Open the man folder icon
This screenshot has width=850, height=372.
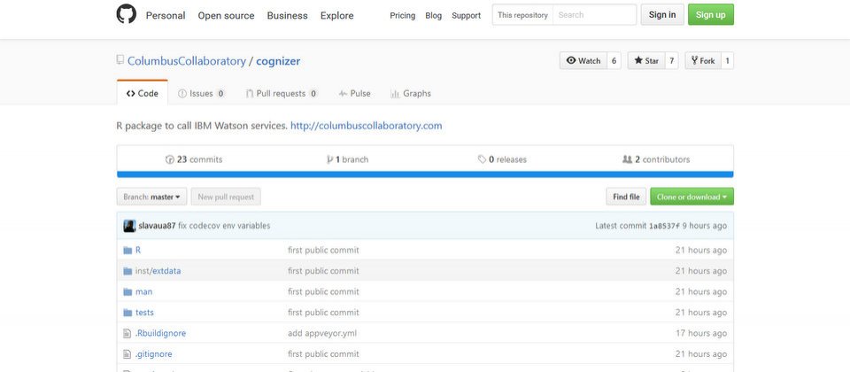point(127,291)
